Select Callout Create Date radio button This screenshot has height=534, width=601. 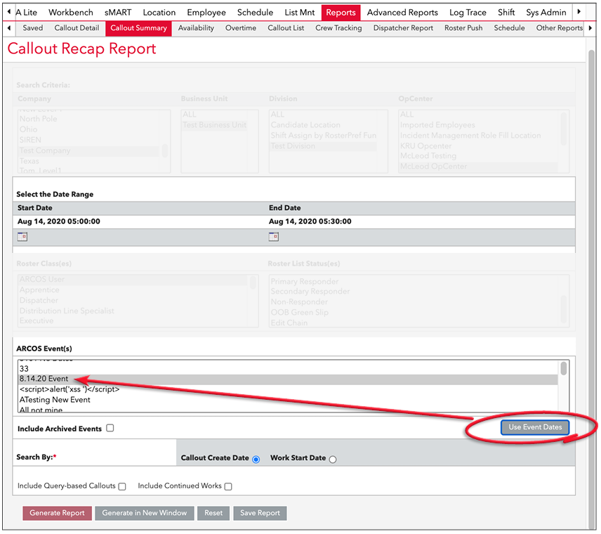coord(256,460)
